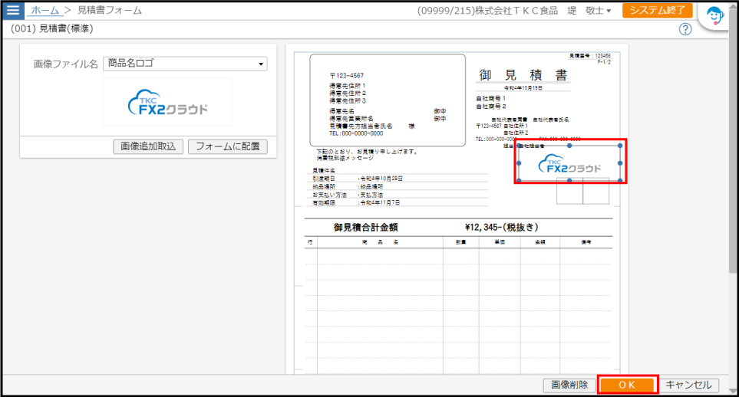Confirm with the OK button
Image resolution: width=739 pixels, height=397 pixels.
pos(627,385)
